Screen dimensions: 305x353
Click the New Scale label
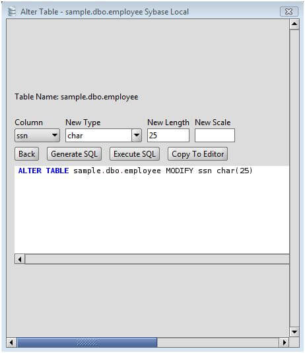213,122
